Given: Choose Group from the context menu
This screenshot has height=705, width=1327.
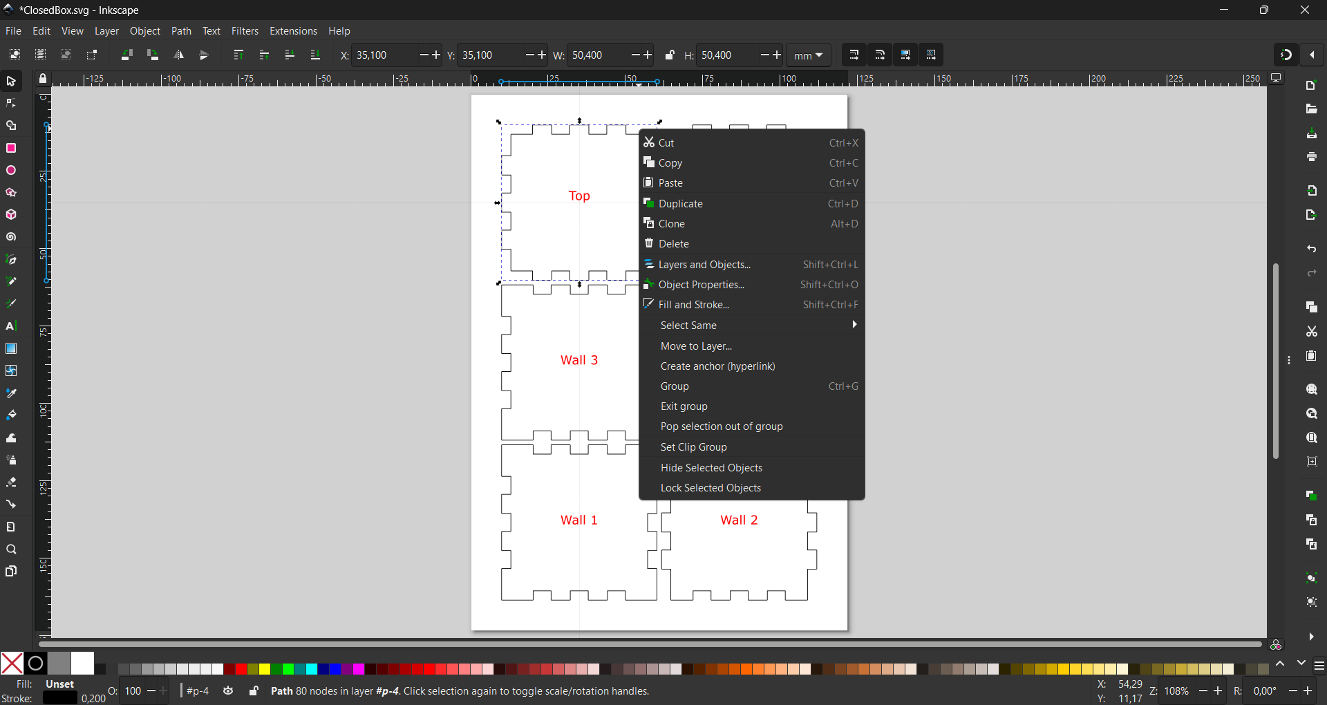Looking at the screenshot, I should click(752, 386).
